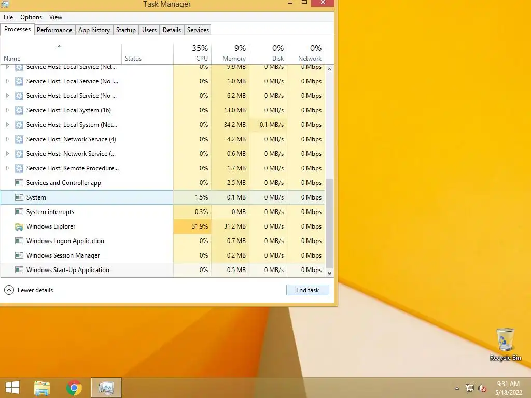Select the Services and Controller app row
The width and height of the screenshot is (531, 398).
[162, 183]
